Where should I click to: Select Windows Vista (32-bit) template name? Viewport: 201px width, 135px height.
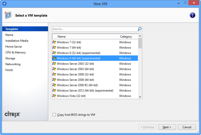coord(71,96)
